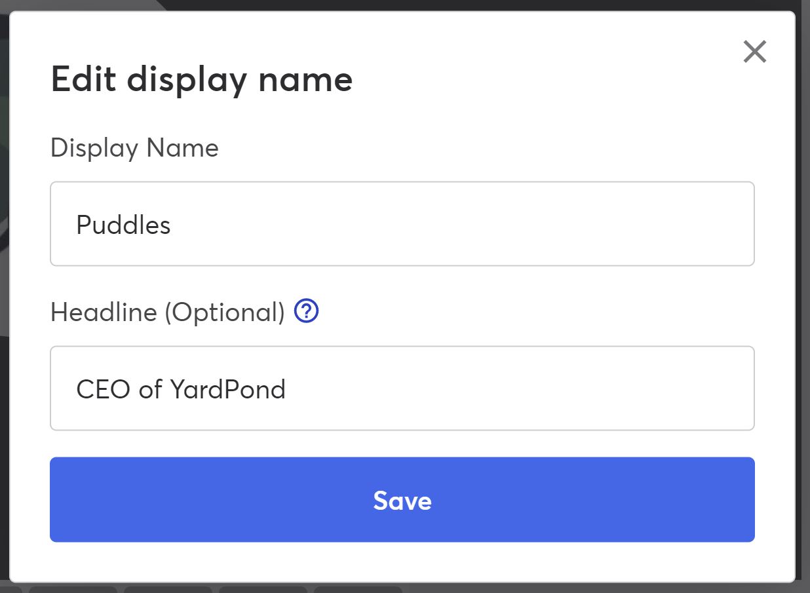Open the Headline help question-mark icon

(x=306, y=311)
